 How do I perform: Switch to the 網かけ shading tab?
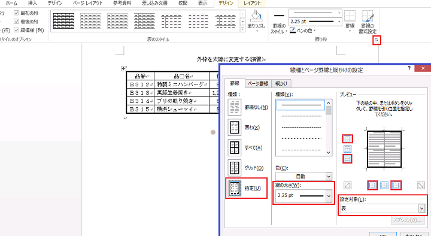point(281,84)
